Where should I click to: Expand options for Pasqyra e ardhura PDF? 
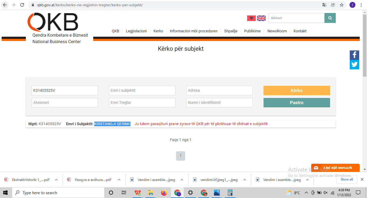[119, 180]
